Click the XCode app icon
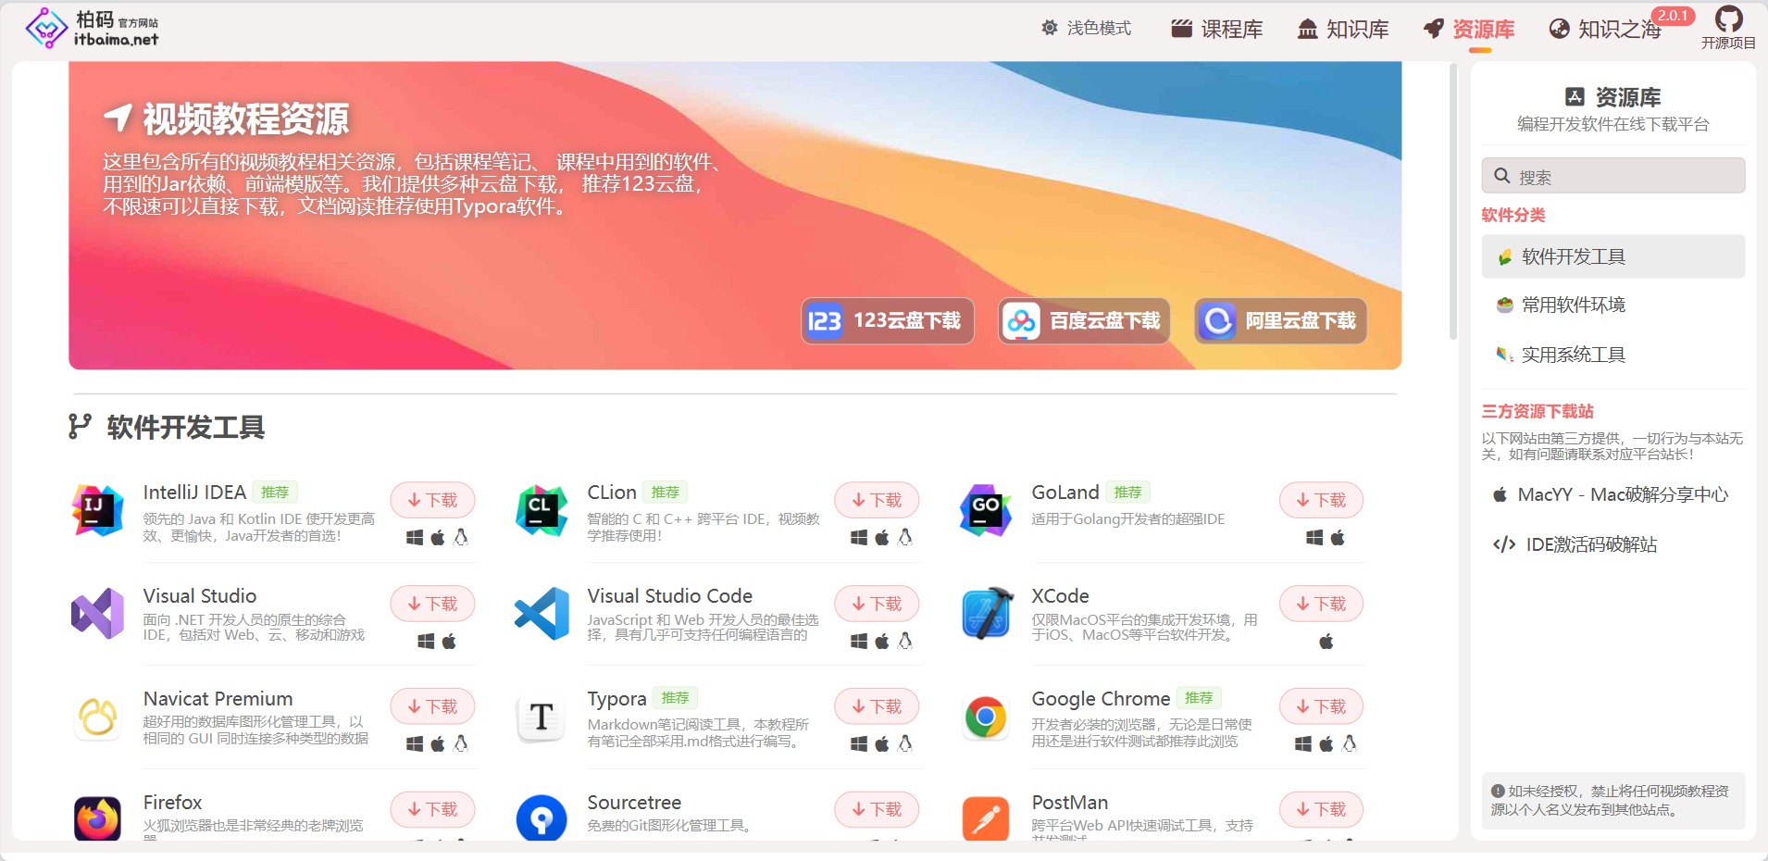Image resolution: width=1768 pixels, height=861 pixels. click(986, 613)
